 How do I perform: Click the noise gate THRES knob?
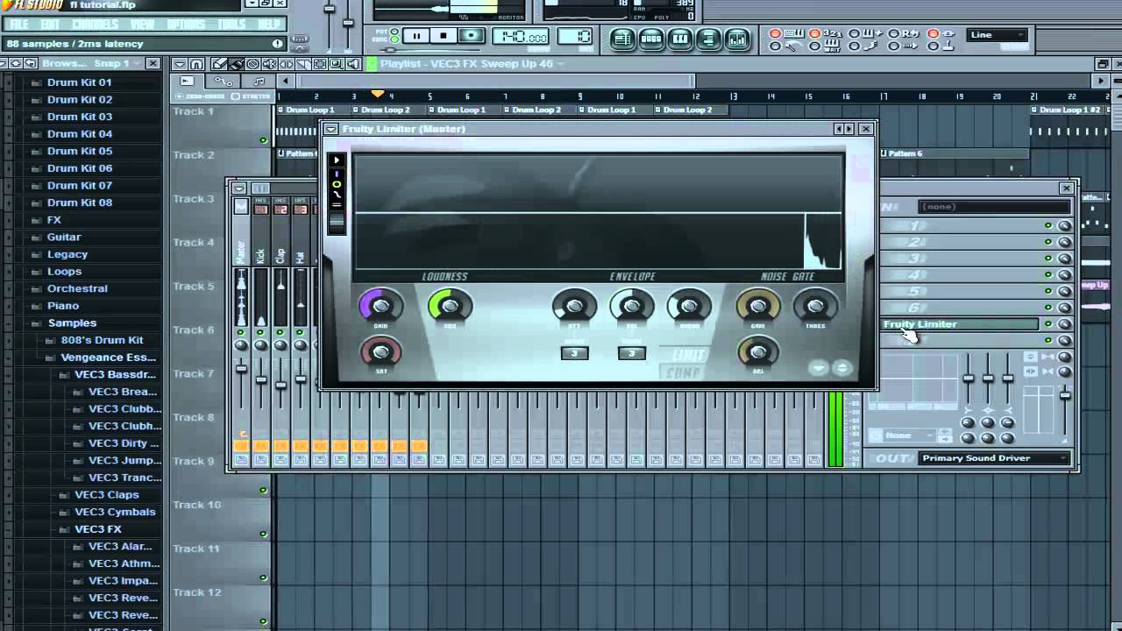pos(815,307)
